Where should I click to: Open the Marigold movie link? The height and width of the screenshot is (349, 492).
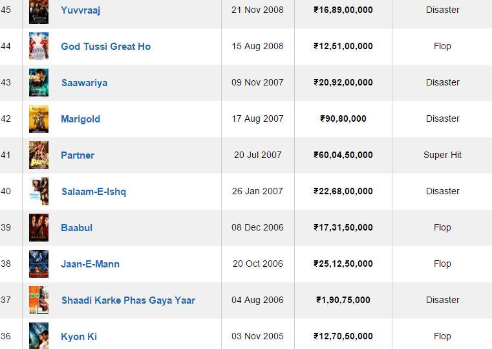pyautogui.click(x=80, y=119)
